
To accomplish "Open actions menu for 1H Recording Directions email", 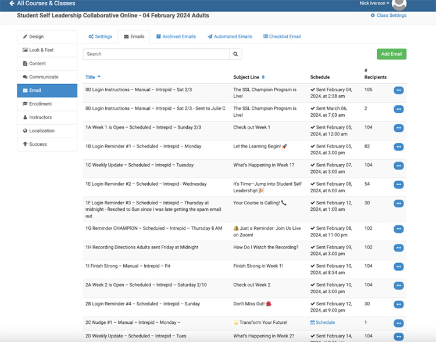I will click(x=398, y=248).
